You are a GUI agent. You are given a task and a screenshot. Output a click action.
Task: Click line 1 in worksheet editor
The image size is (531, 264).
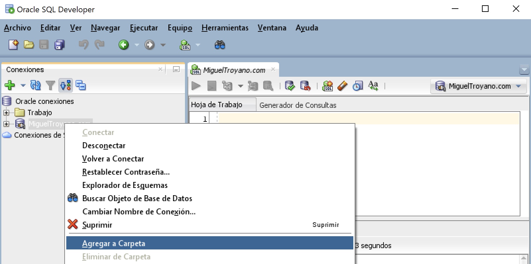(369, 119)
